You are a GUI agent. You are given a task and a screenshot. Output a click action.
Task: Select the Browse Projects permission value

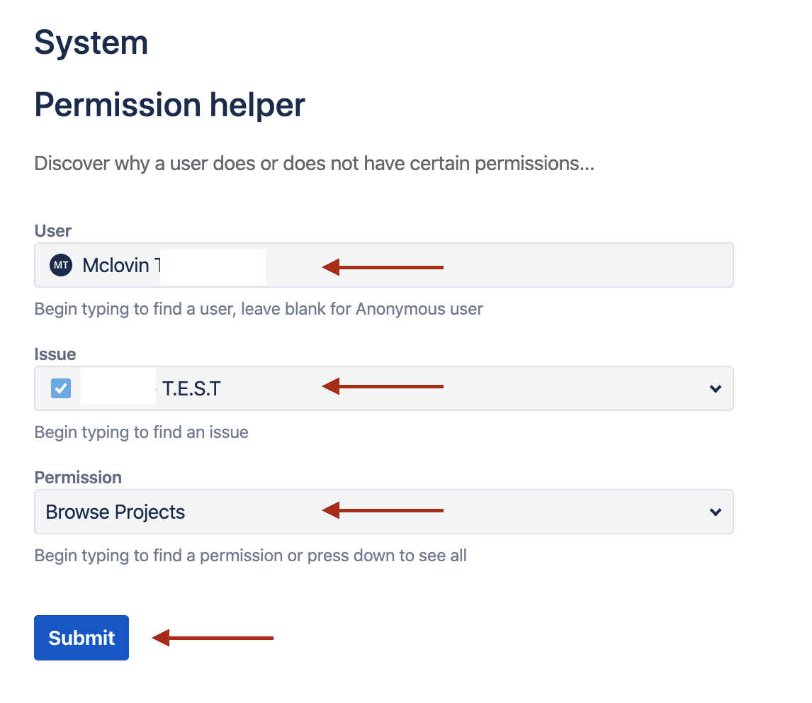(115, 512)
